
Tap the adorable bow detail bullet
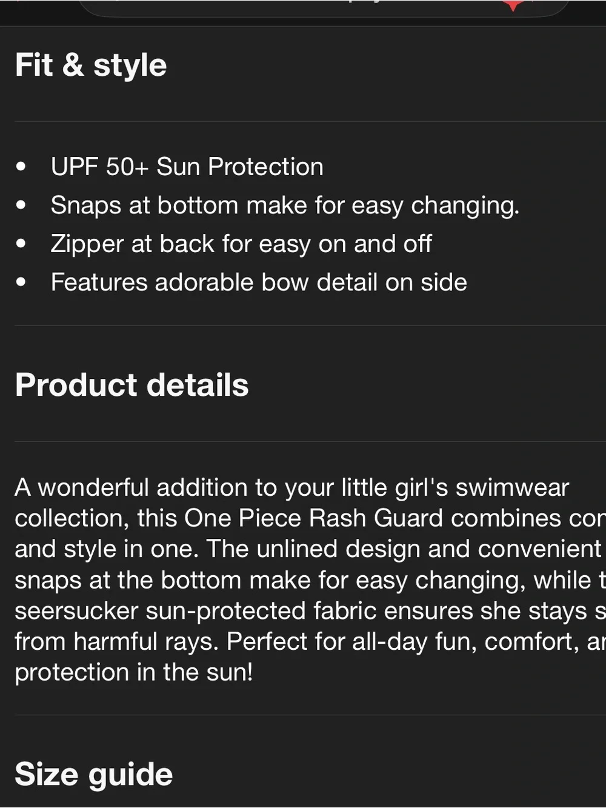coord(259,282)
